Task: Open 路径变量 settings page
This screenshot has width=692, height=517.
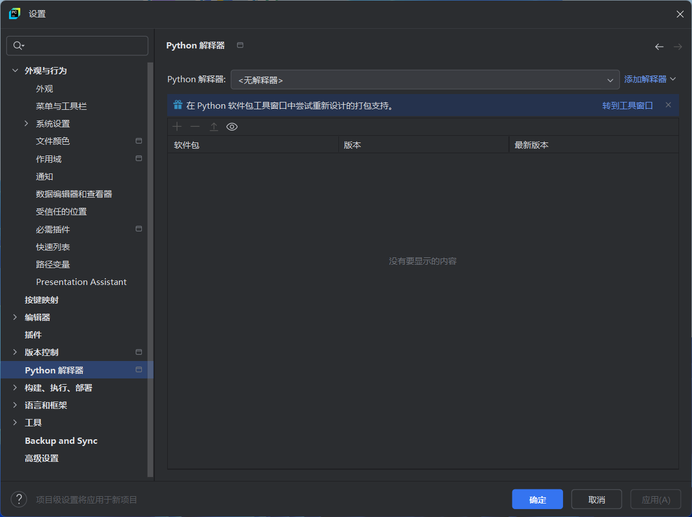Action: click(x=53, y=264)
